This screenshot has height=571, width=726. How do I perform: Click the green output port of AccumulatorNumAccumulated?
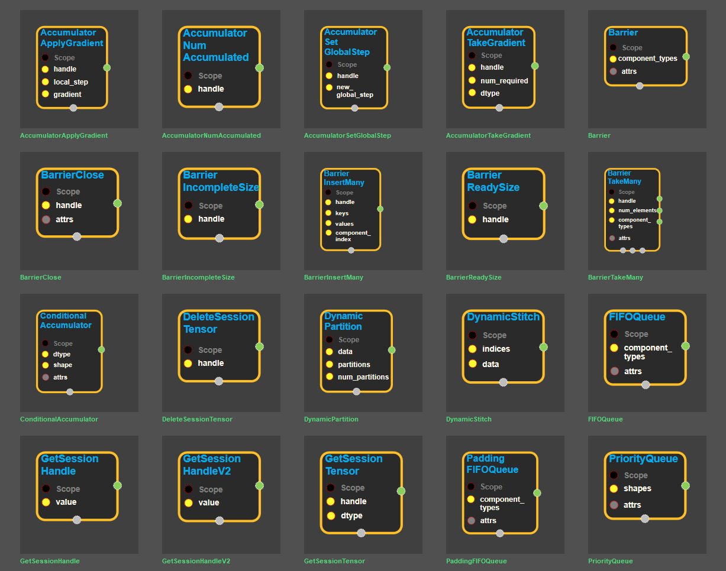pos(259,67)
